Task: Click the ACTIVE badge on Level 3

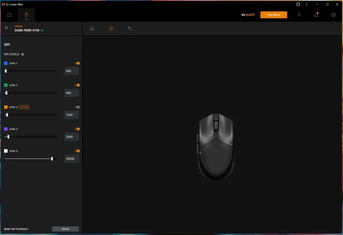Action: 24,107
